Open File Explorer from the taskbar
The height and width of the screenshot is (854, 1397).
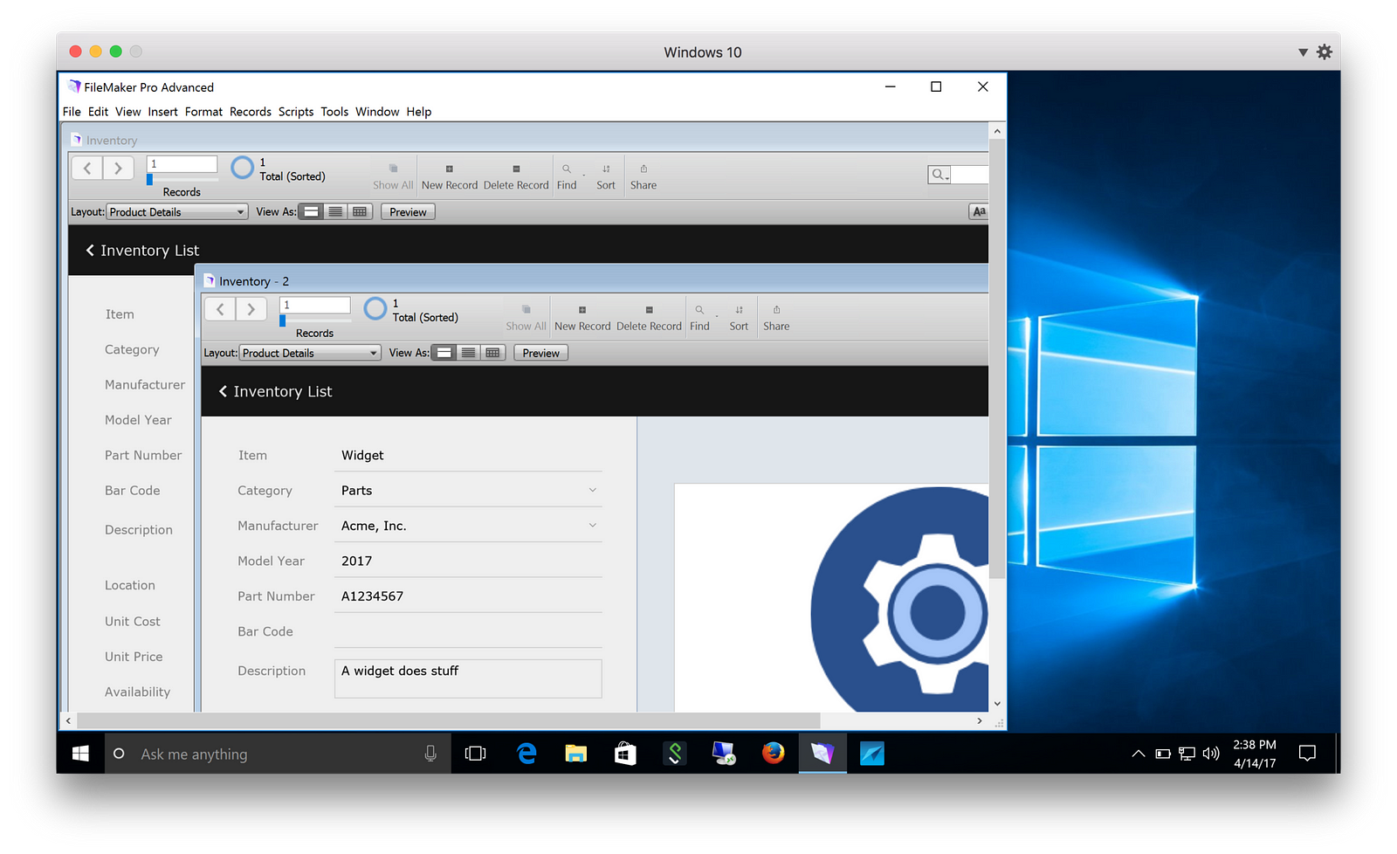click(575, 754)
